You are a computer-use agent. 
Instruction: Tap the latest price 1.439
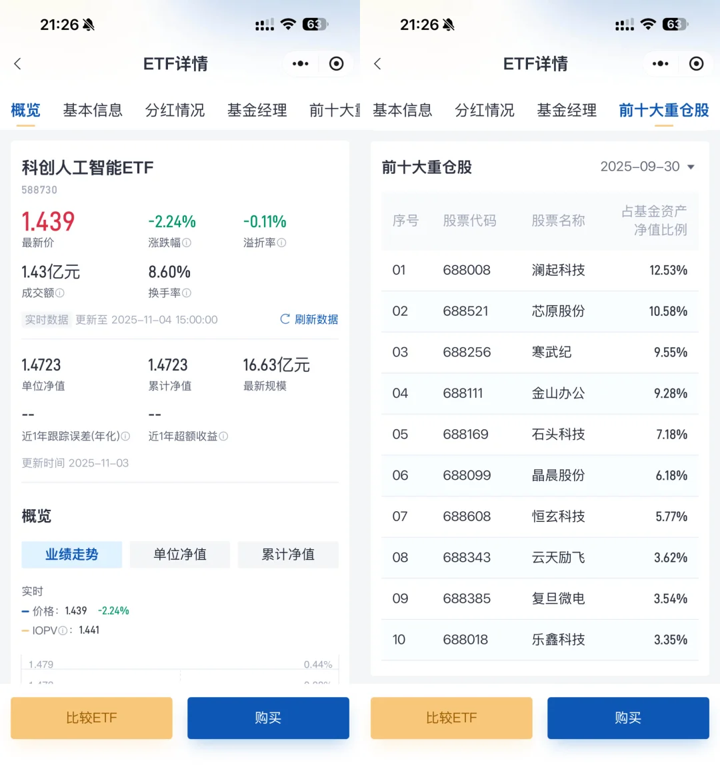click(x=48, y=221)
